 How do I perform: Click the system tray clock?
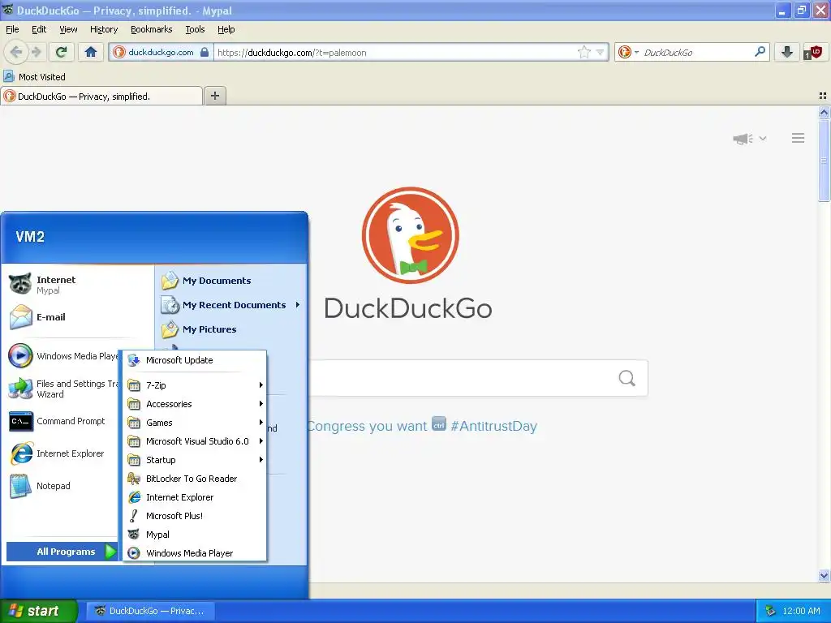coord(801,611)
